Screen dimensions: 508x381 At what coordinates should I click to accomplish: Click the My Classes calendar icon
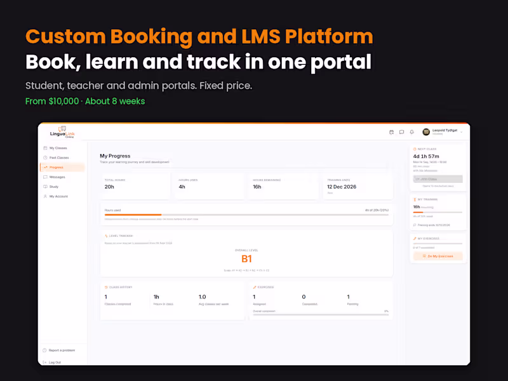point(45,148)
